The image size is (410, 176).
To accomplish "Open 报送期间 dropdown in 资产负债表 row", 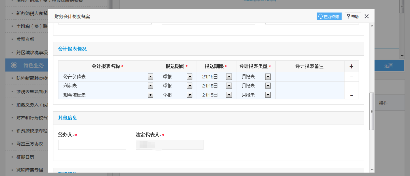I will [189, 77].
